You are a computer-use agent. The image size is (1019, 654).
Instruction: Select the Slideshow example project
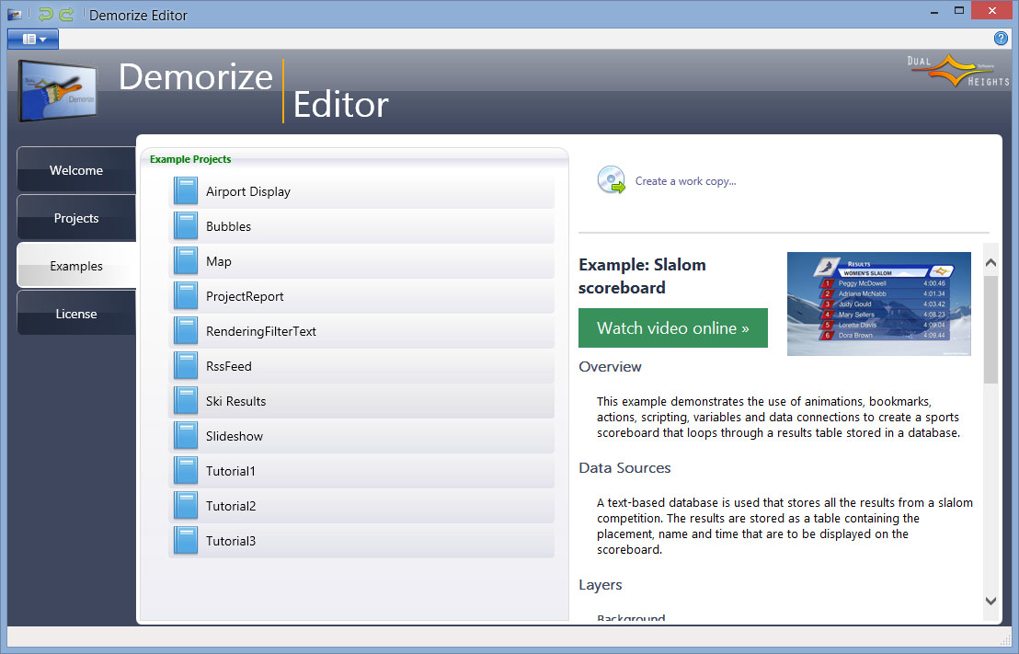[x=234, y=436]
